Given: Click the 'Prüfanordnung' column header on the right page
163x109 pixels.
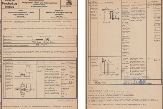Looking at the screenshot, I should click(x=108, y=3).
